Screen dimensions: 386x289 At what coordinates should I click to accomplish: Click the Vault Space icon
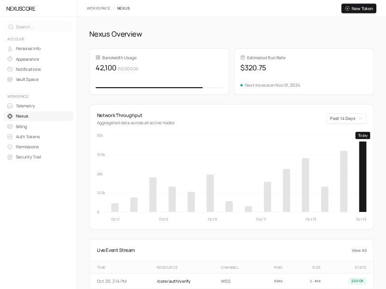(10, 79)
